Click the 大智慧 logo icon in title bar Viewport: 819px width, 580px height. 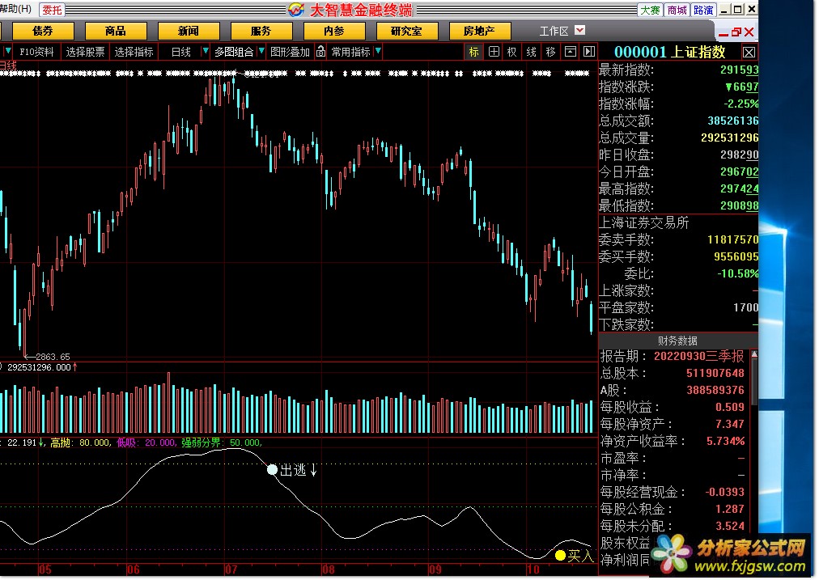pyautogui.click(x=296, y=10)
